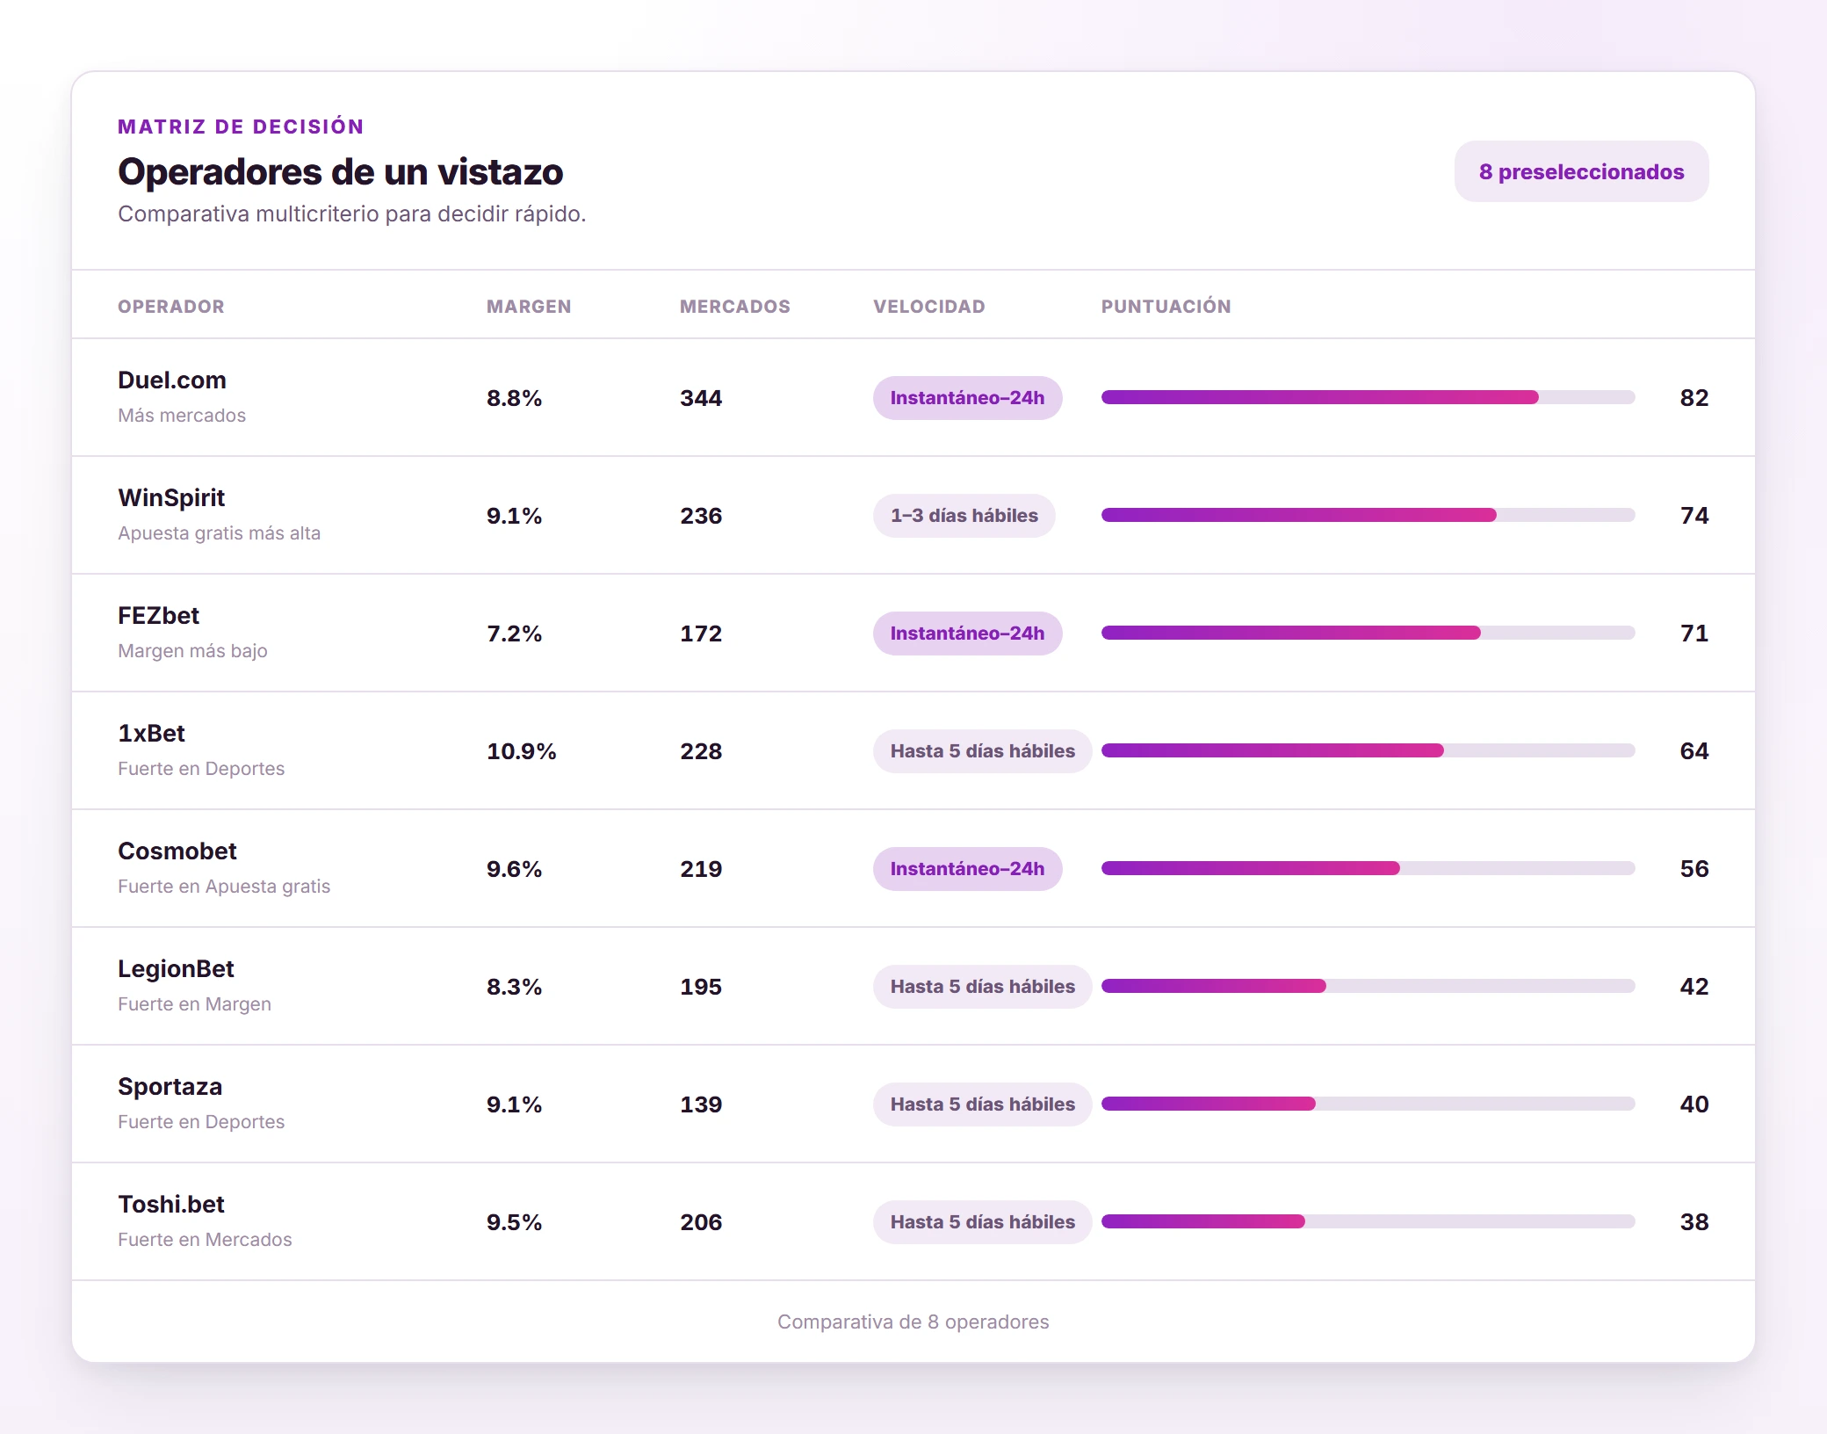The image size is (1827, 1434).
Task: Click the 'Comparativa de 8 operadores' footer text
Action: tap(913, 1322)
